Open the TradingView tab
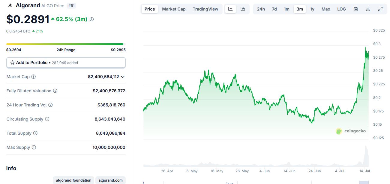 pyautogui.click(x=205, y=9)
